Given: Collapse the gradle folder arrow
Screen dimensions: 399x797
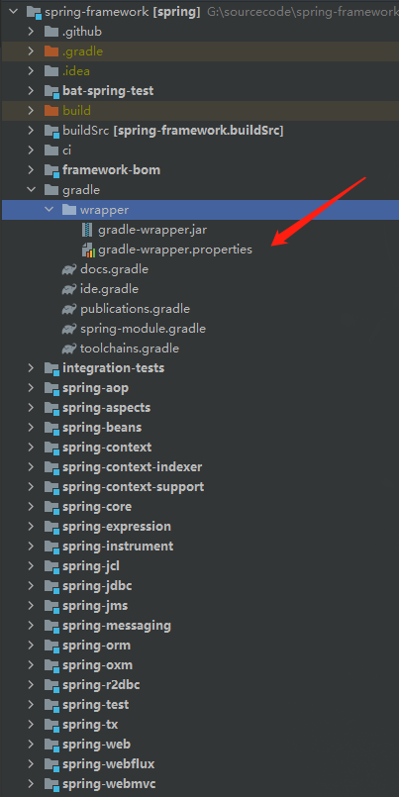Looking at the screenshot, I should pyautogui.click(x=32, y=189).
